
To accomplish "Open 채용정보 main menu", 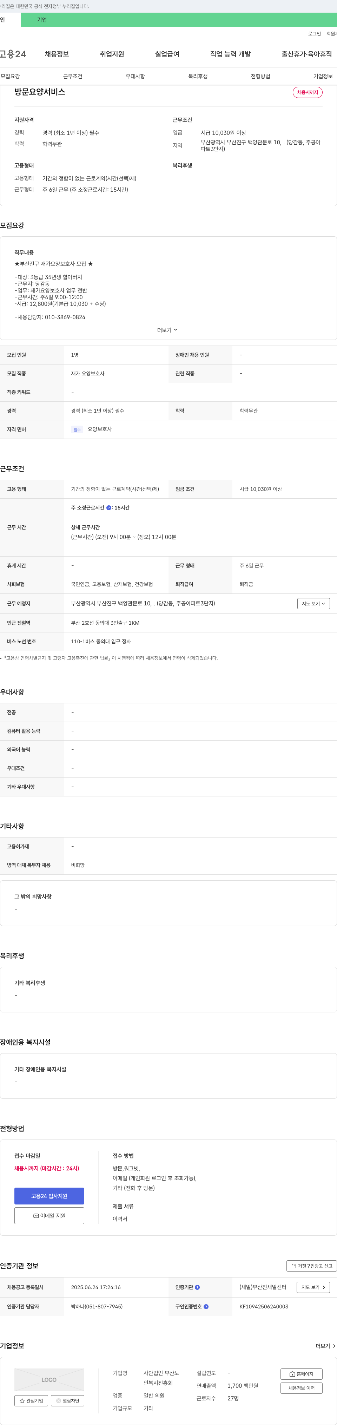I will pos(57,54).
